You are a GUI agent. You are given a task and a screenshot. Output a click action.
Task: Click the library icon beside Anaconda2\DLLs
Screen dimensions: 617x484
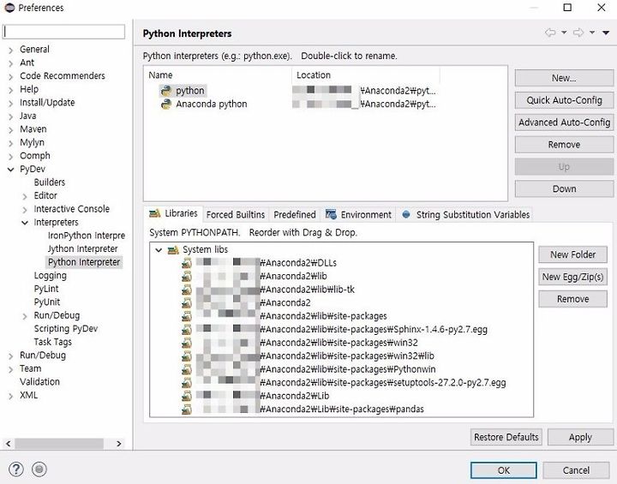click(x=187, y=263)
